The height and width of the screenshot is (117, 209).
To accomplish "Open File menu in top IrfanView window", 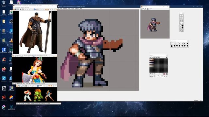I will 14,7.
